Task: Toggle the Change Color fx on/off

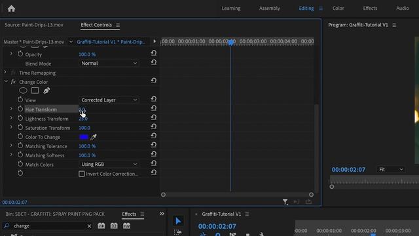Action: tap(13, 82)
